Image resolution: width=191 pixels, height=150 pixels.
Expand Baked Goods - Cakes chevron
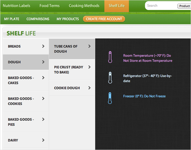(x=43, y=78)
